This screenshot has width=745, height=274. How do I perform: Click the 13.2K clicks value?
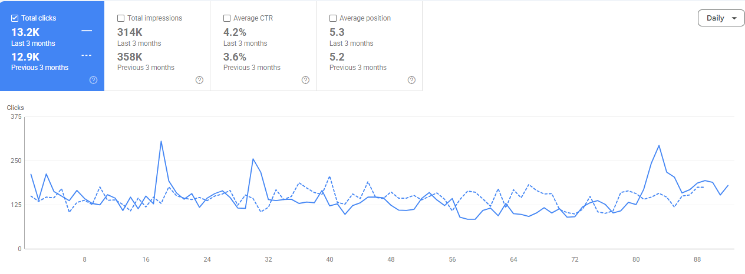(25, 32)
